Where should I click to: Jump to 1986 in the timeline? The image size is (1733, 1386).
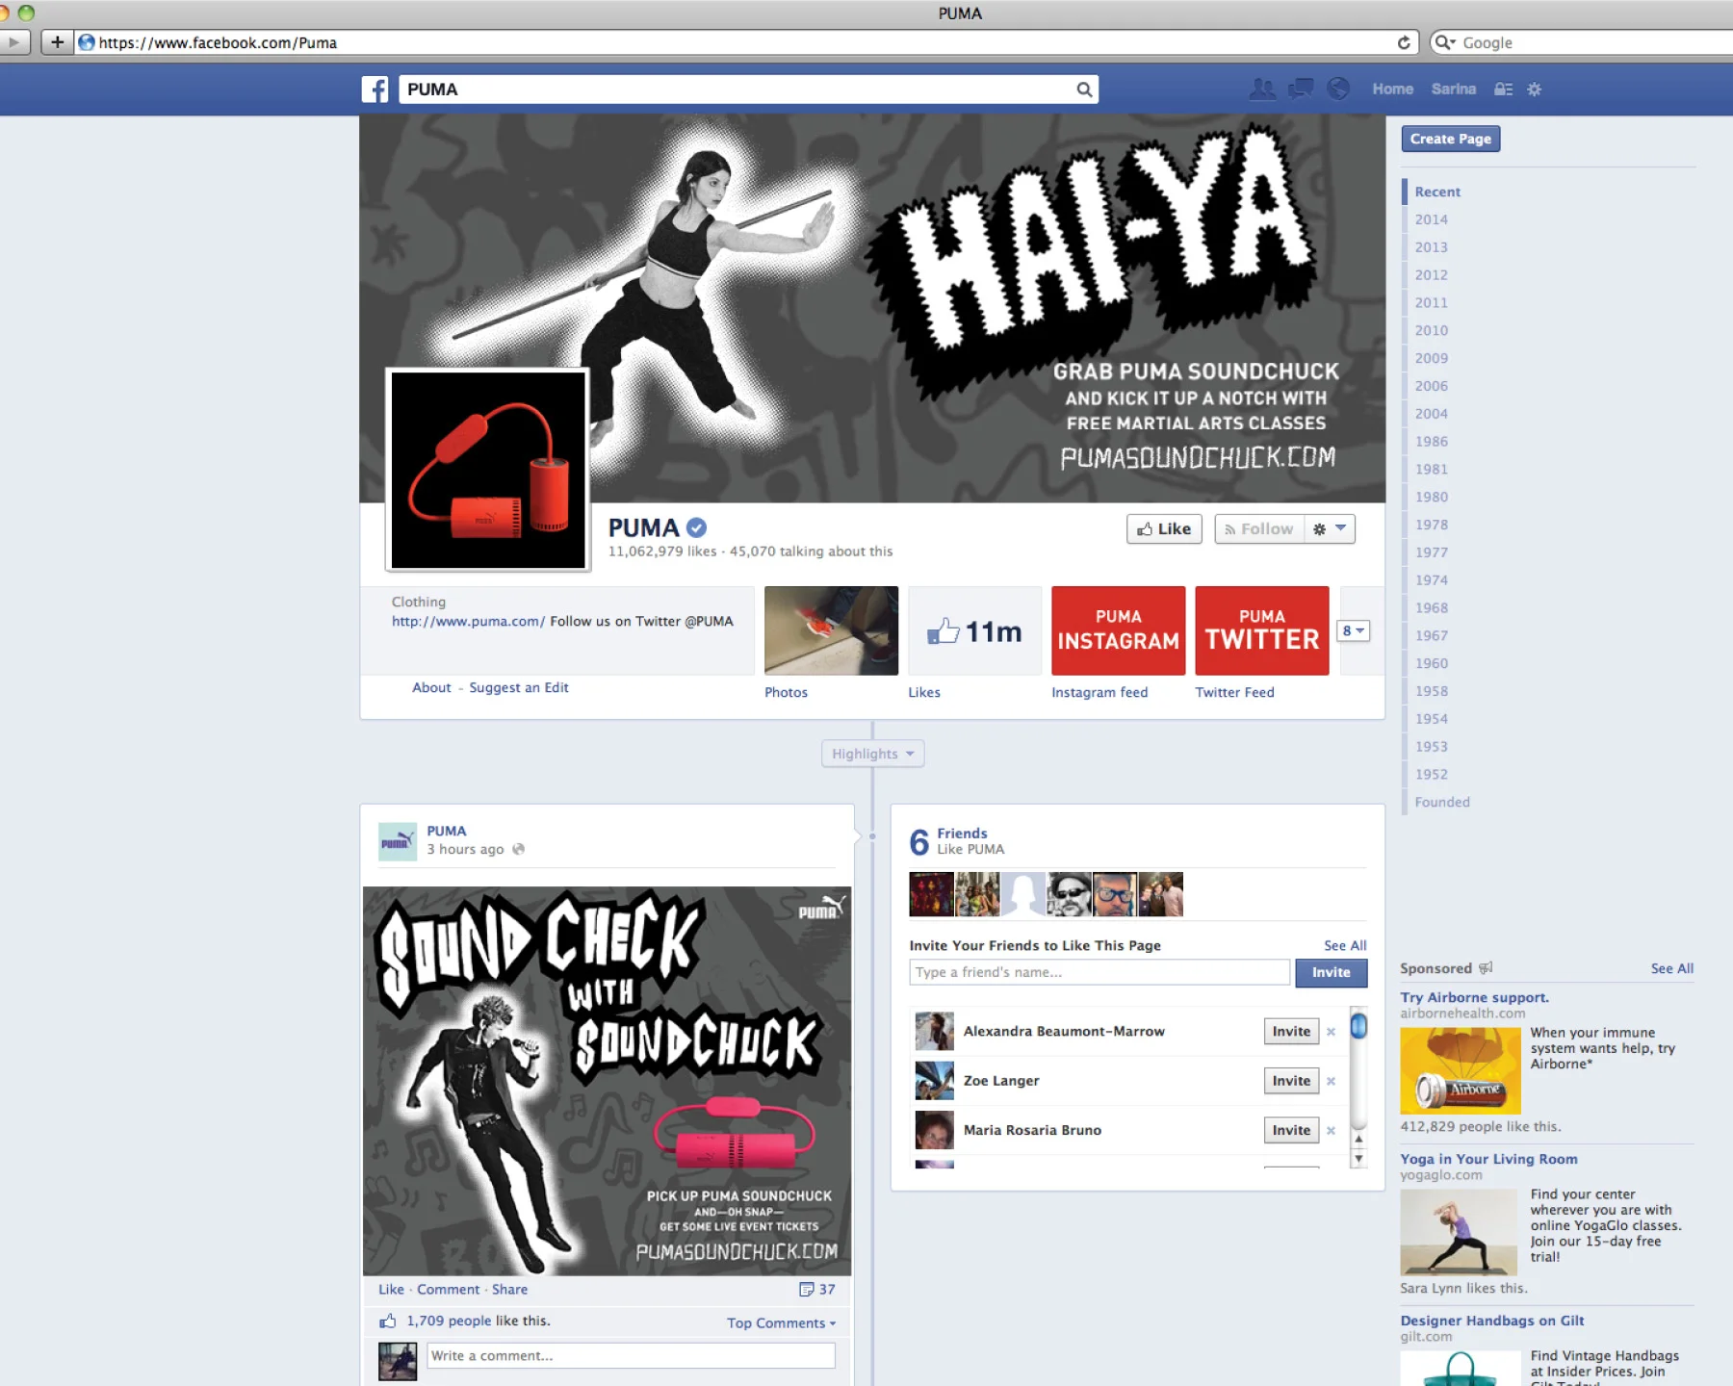pos(1431,441)
